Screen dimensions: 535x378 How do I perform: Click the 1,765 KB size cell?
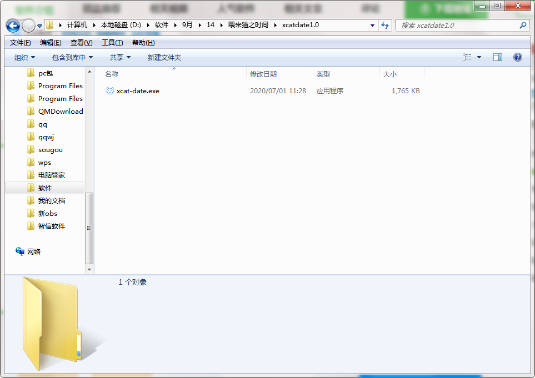point(406,90)
